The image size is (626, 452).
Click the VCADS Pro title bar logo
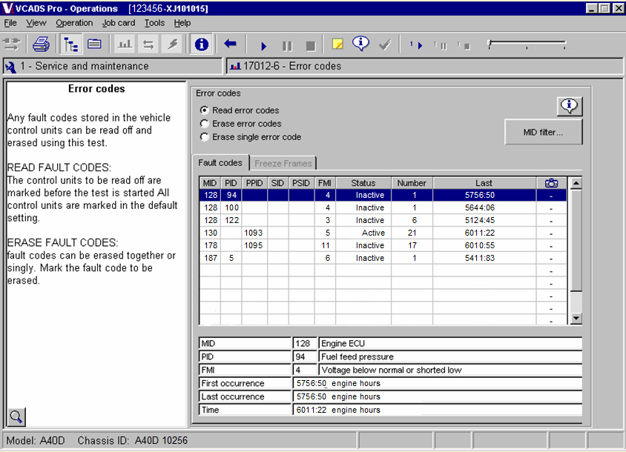tap(7, 8)
